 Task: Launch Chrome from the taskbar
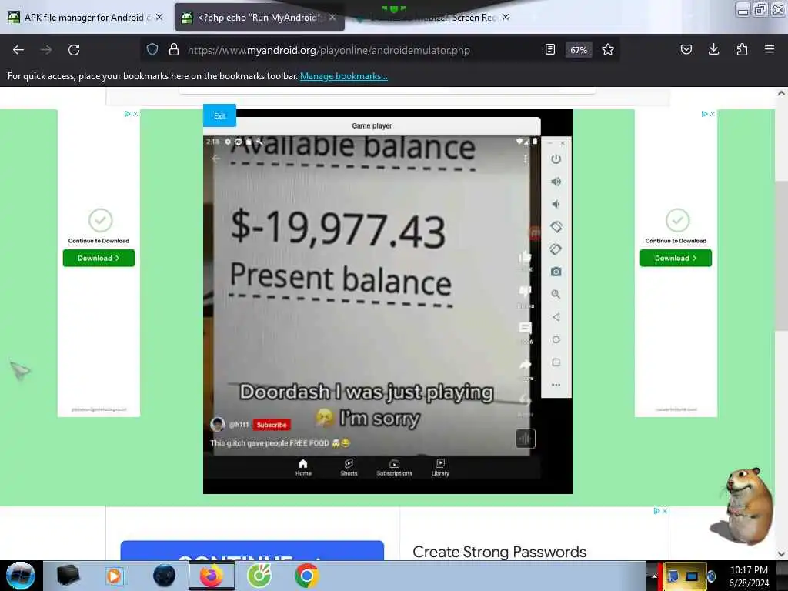[306, 576]
